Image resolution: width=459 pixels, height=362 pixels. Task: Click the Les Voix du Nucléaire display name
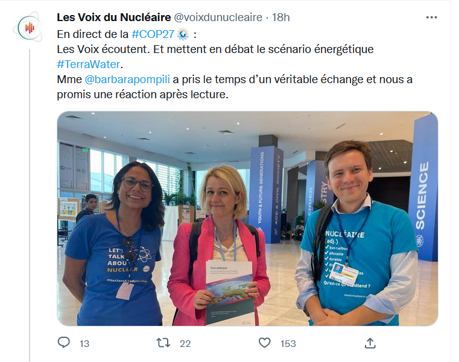click(x=114, y=17)
